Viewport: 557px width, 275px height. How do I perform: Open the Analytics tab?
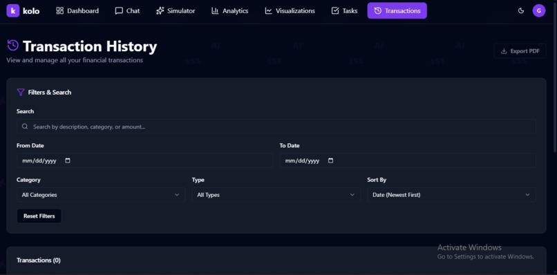coord(230,10)
